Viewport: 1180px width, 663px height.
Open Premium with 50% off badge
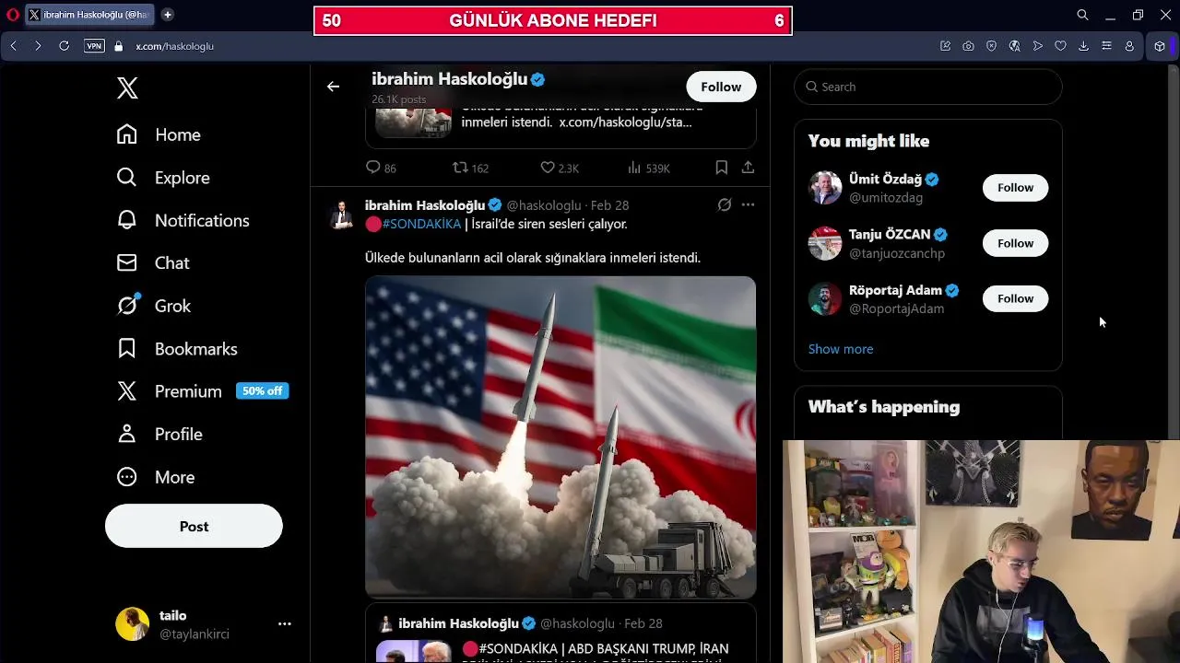(x=203, y=391)
